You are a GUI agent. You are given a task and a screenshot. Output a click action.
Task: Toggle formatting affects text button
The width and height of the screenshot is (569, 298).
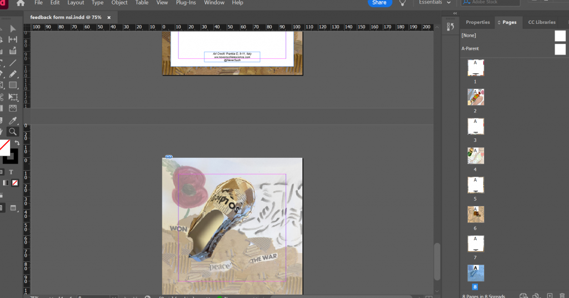pyautogui.click(x=11, y=172)
